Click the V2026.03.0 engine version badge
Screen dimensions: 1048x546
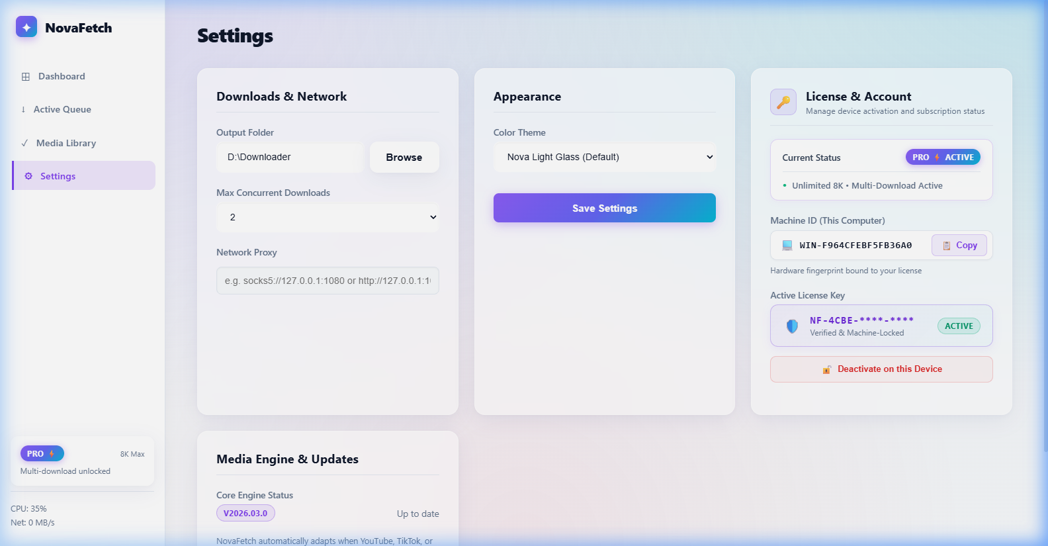tap(245, 514)
